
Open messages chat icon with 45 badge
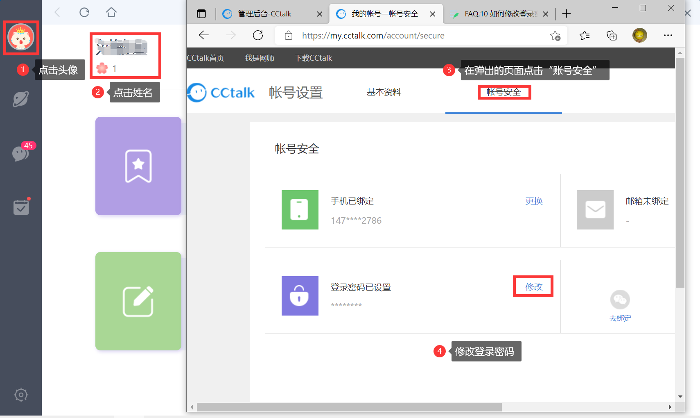point(20,154)
